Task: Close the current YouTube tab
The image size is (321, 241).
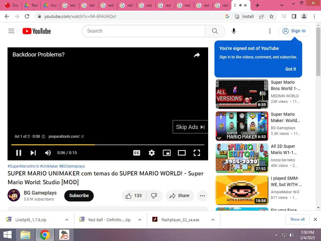Action: (x=246, y=5)
